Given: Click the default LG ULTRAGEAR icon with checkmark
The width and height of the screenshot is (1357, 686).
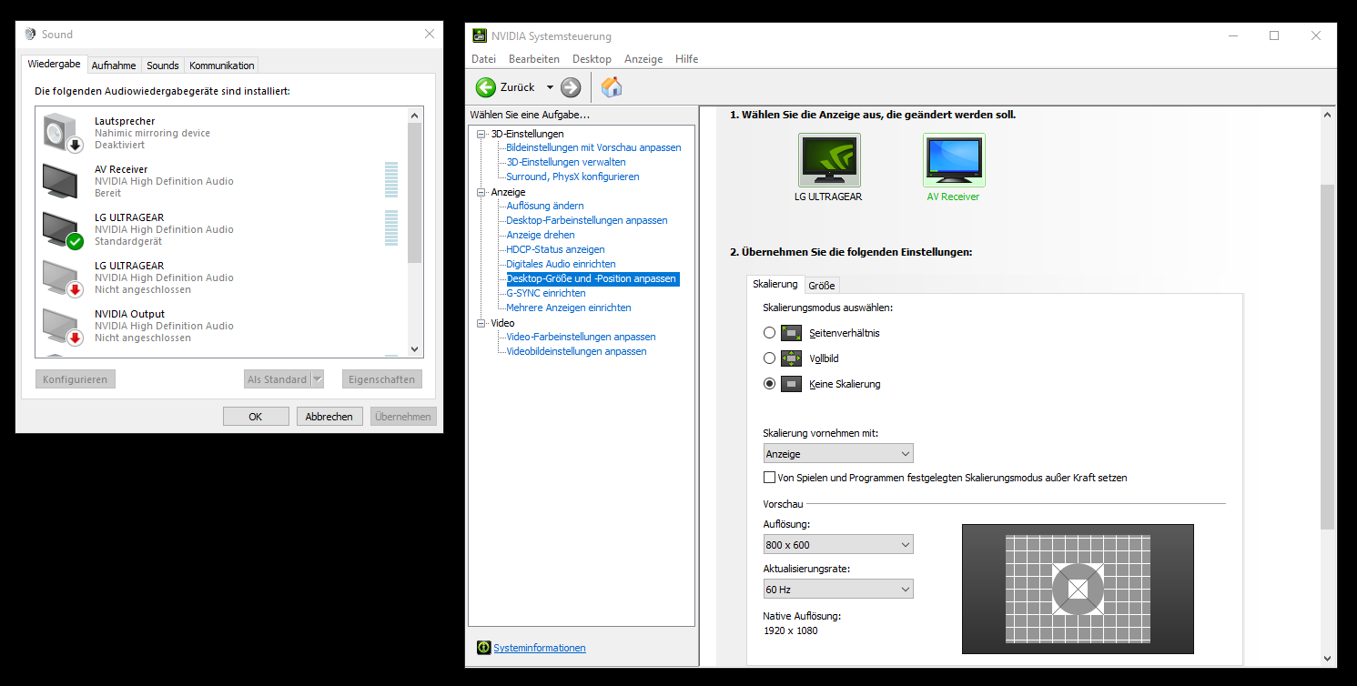Looking at the screenshot, I should pos(63,229).
